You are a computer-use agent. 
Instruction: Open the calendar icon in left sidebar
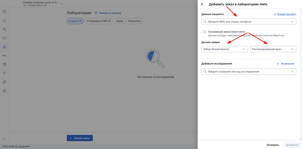point(4,12)
